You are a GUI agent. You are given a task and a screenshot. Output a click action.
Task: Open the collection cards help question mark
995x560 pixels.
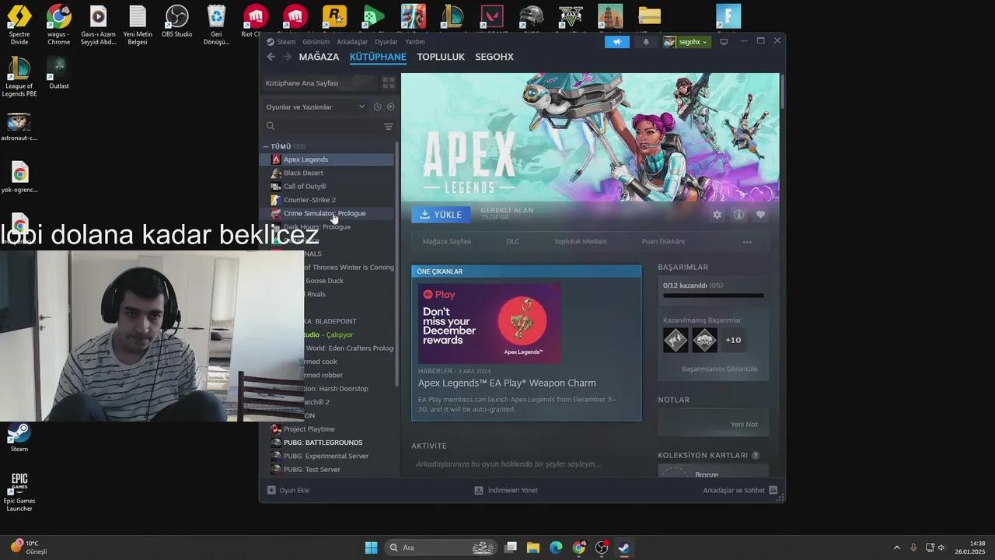pyautogui.click(x=755, y=455)
